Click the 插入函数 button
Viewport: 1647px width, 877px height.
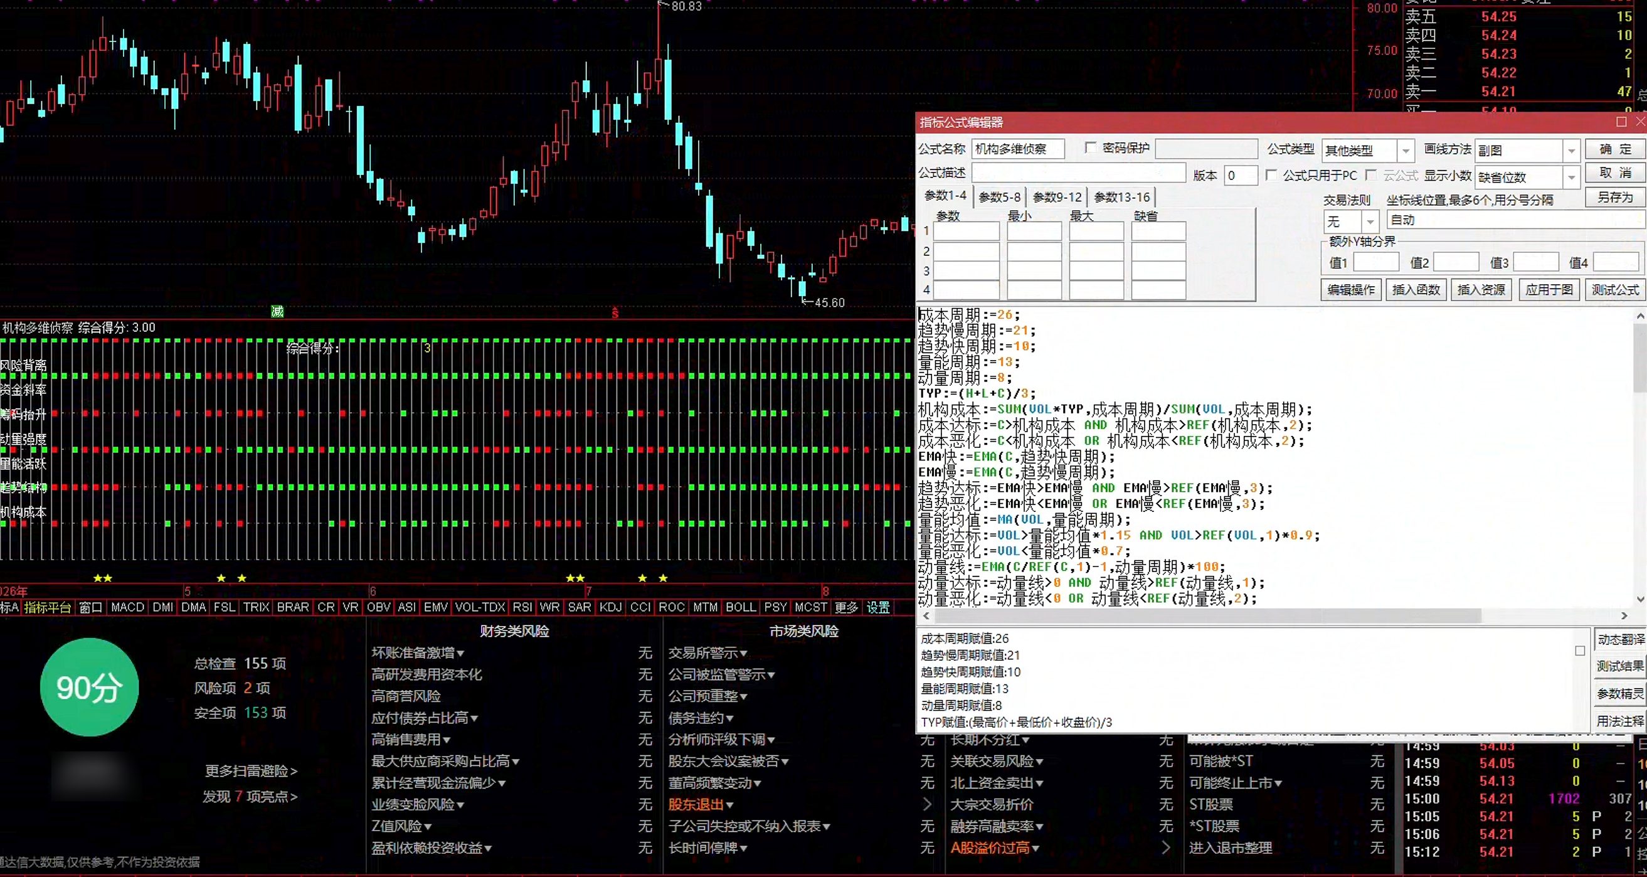[x=1416, y=290]
